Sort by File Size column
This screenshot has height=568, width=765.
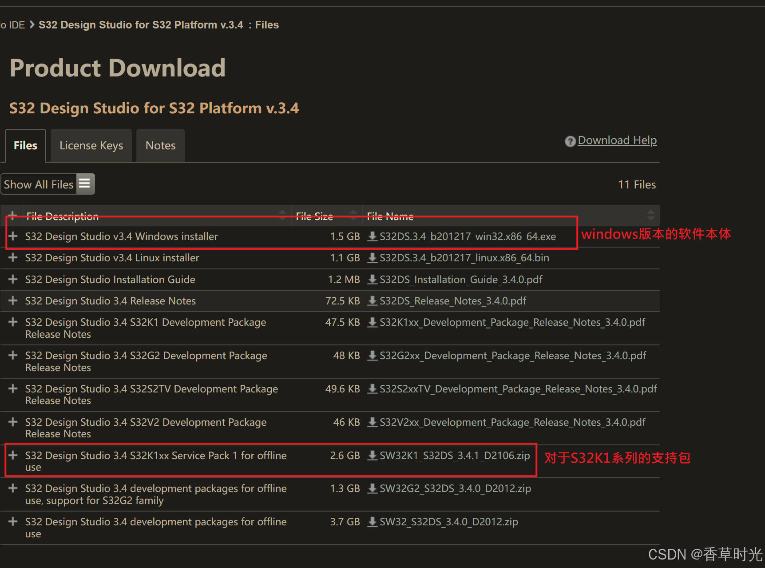327,216
